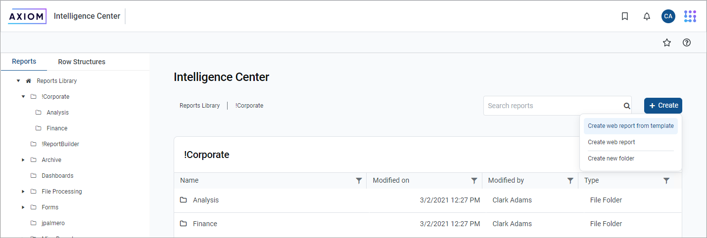This screenshot has height=238, width=707.
Task: Open the CA user avatar menu
Action: coord(668,16)
